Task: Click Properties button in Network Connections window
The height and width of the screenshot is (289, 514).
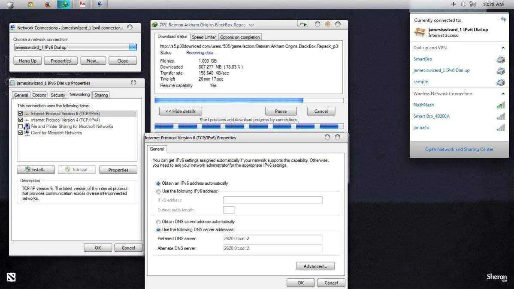Action: click(60, 60)
